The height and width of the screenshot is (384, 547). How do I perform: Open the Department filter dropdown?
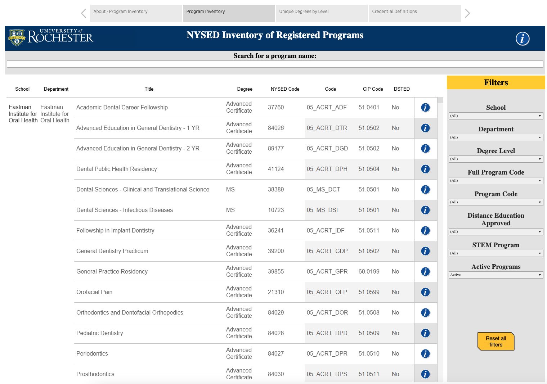[x=496, y=137]
